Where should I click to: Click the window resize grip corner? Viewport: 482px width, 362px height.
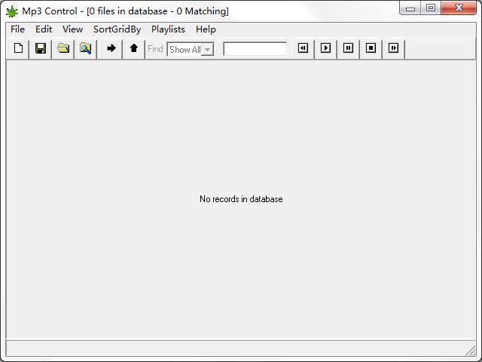point(470,350)
